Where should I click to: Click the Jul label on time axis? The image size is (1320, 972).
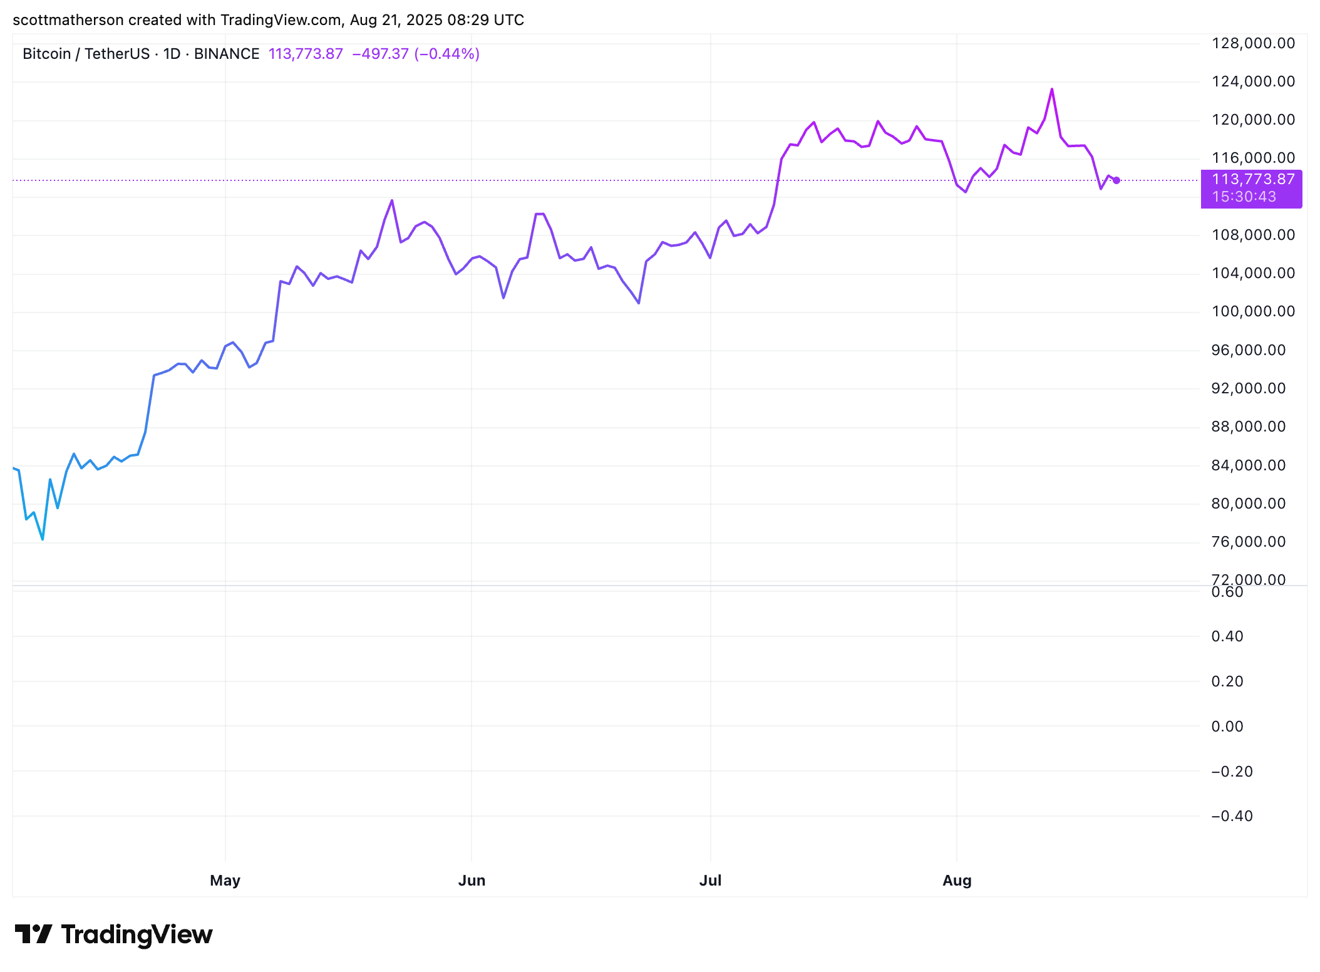tap(711, 881)
